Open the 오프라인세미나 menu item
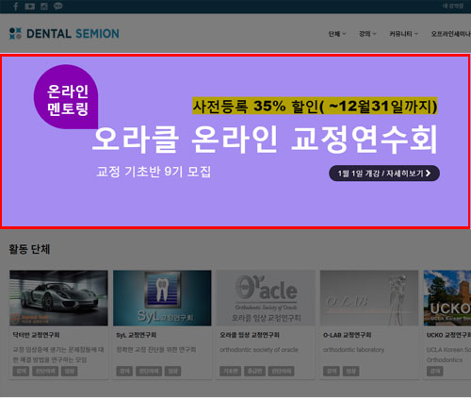 (451, 34)
